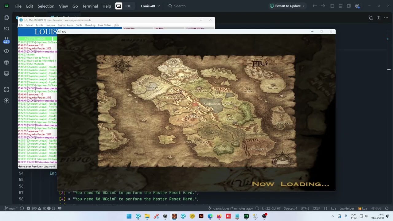Navigate forward with the right arrow

323,6
